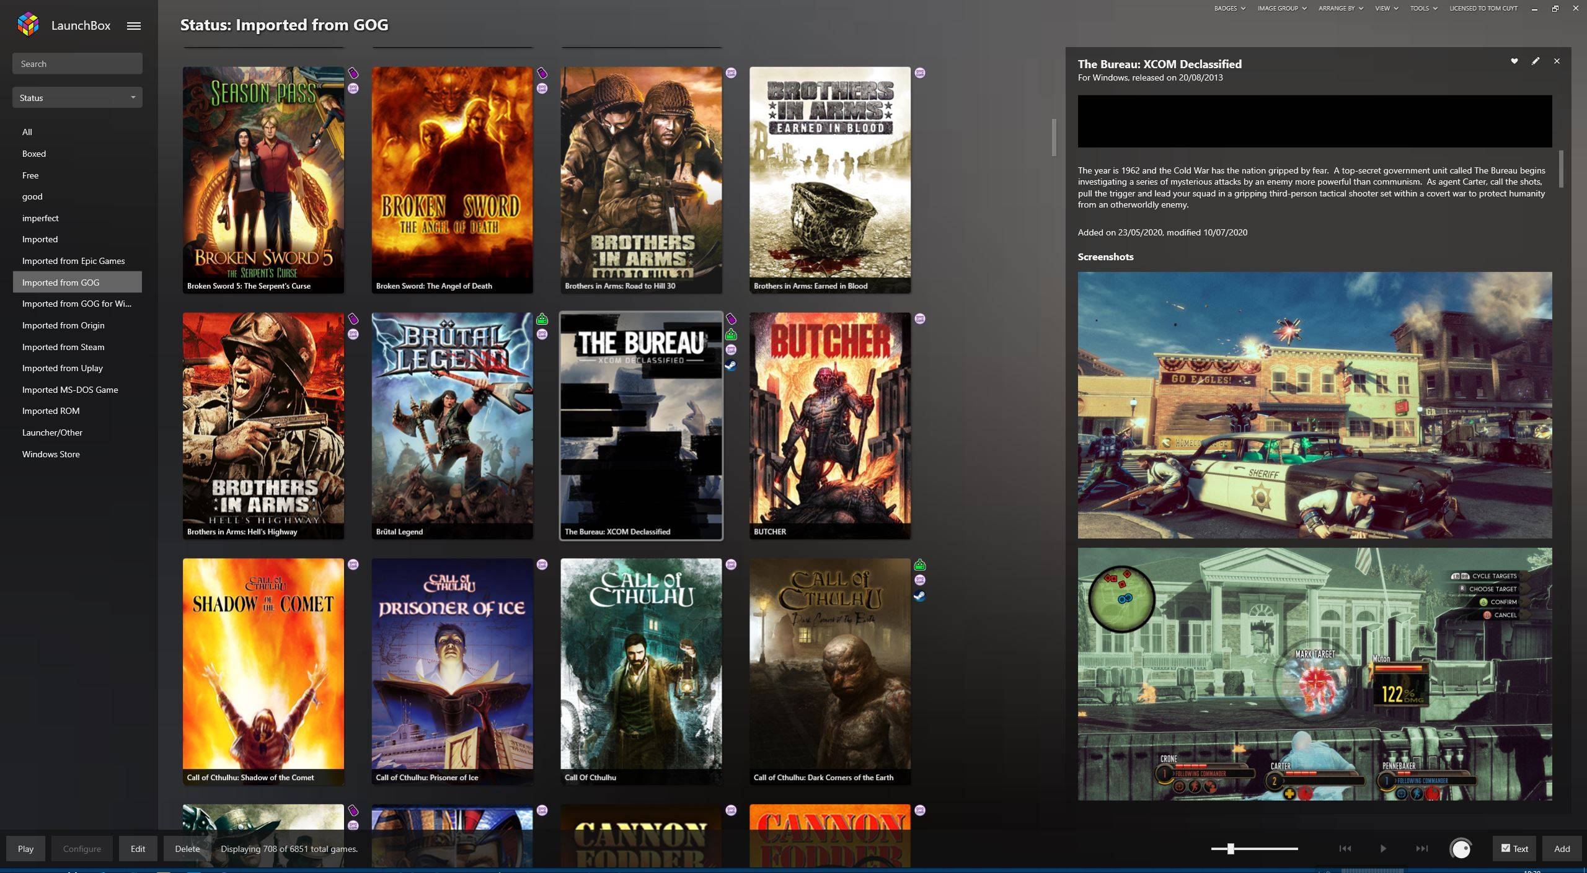The height and width of the screenshot is (873, 1587).
Task: Click the details panel vertical scrollbar
Action: pyautogui.click(x=1561, y=169)
